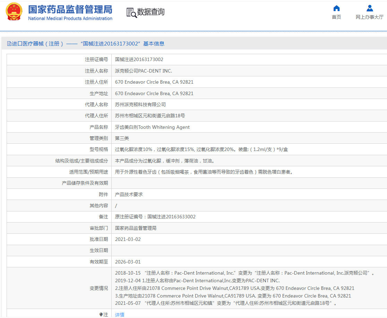Click the 批准日期 2021-03-02 value
The width and height of the screenshot is (387, 318).
click(x=128, y=239)
